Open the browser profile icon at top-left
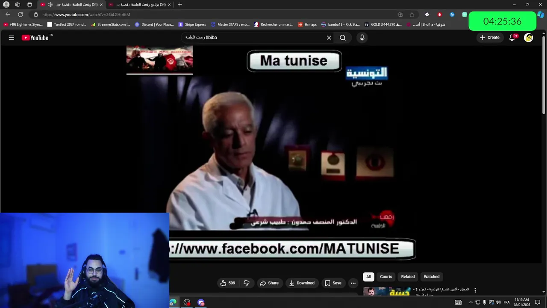The width and height of the screenshot is (547, 308). click(6, 5)
